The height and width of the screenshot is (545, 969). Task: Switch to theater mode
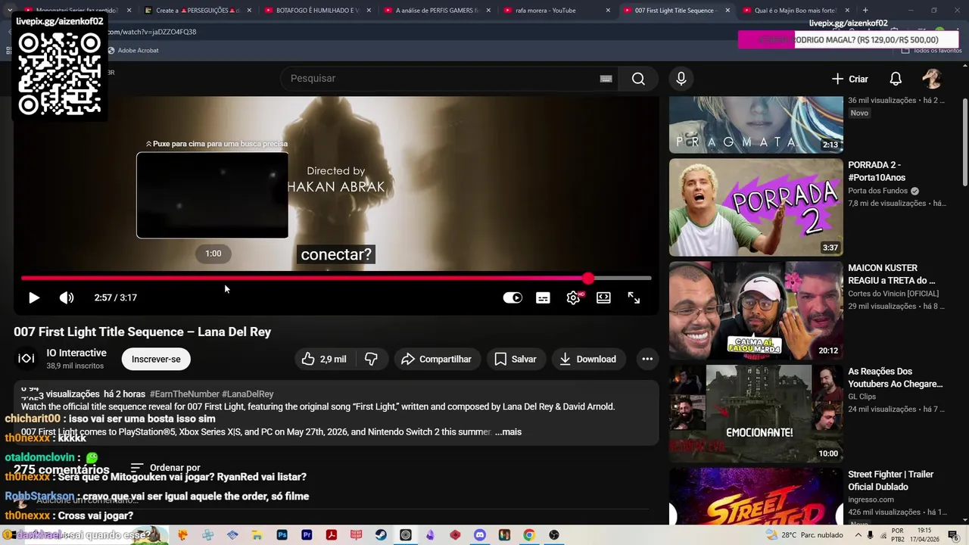tap(603, 297)
